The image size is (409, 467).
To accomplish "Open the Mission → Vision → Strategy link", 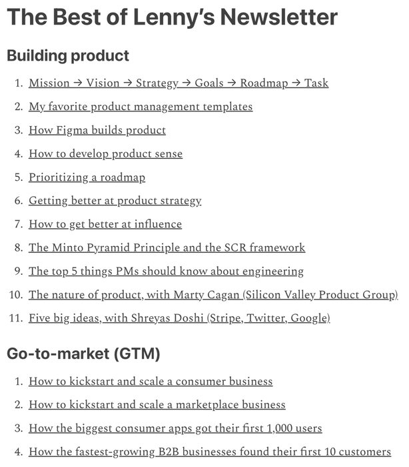I will (178, 83).
